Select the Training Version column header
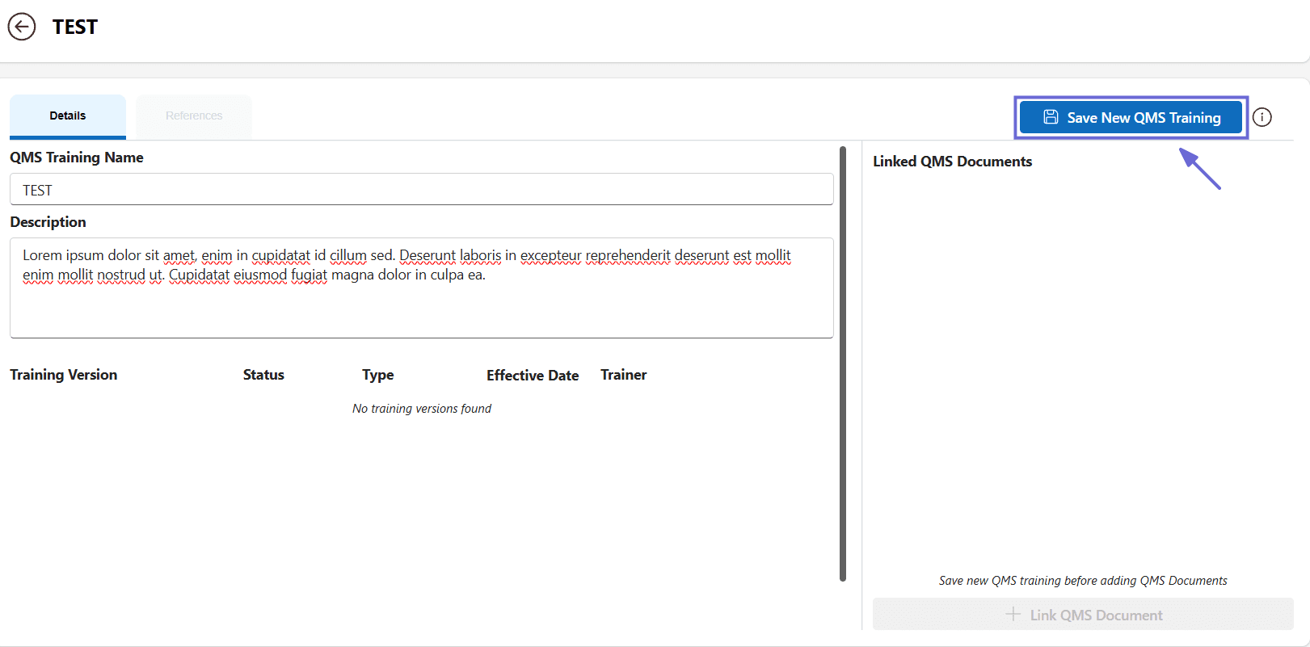 tap(64, 375)
